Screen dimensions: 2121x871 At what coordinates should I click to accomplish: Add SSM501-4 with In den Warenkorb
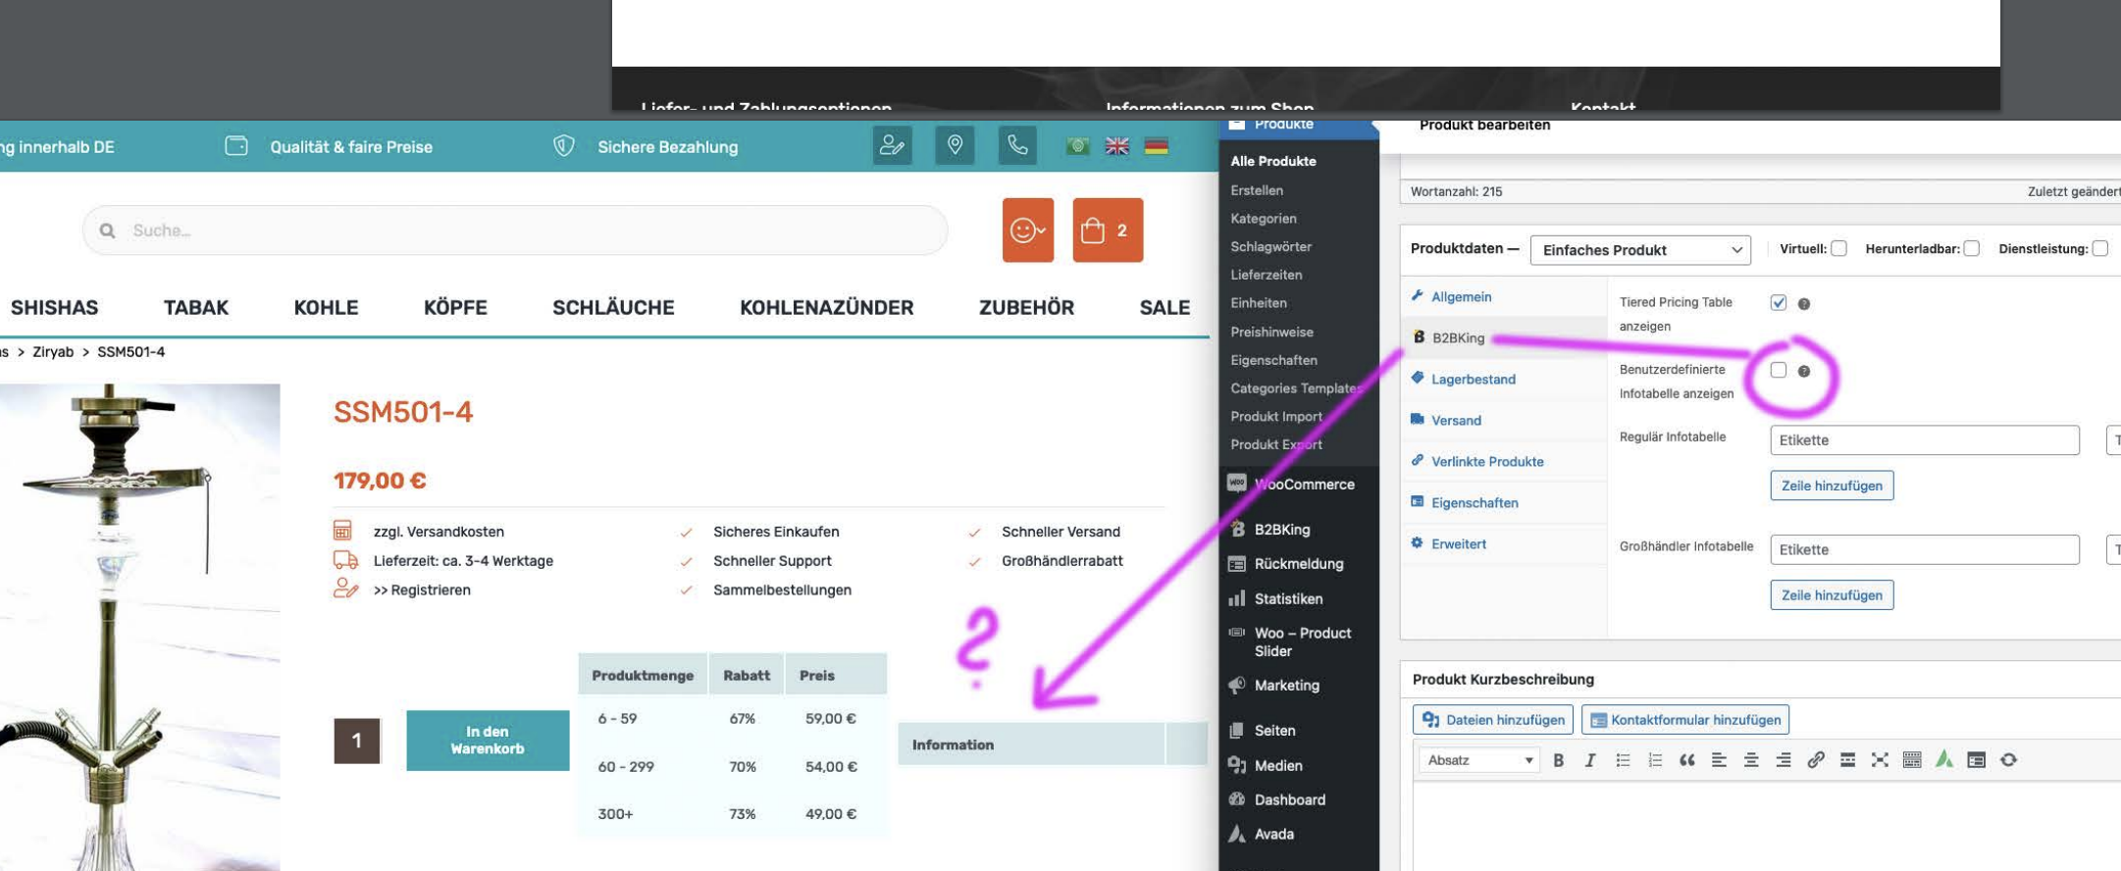tap(488, 741)
